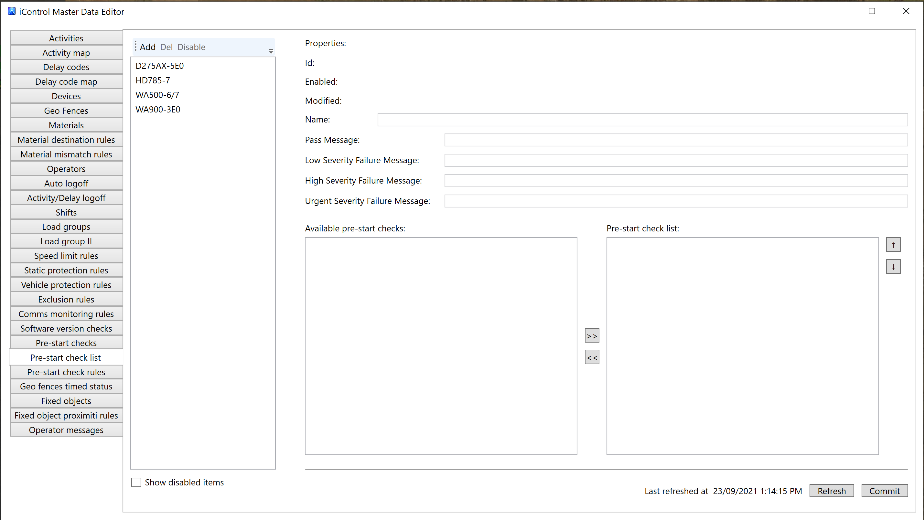Click the toolbar grip handle beside Add

[135, 46]
